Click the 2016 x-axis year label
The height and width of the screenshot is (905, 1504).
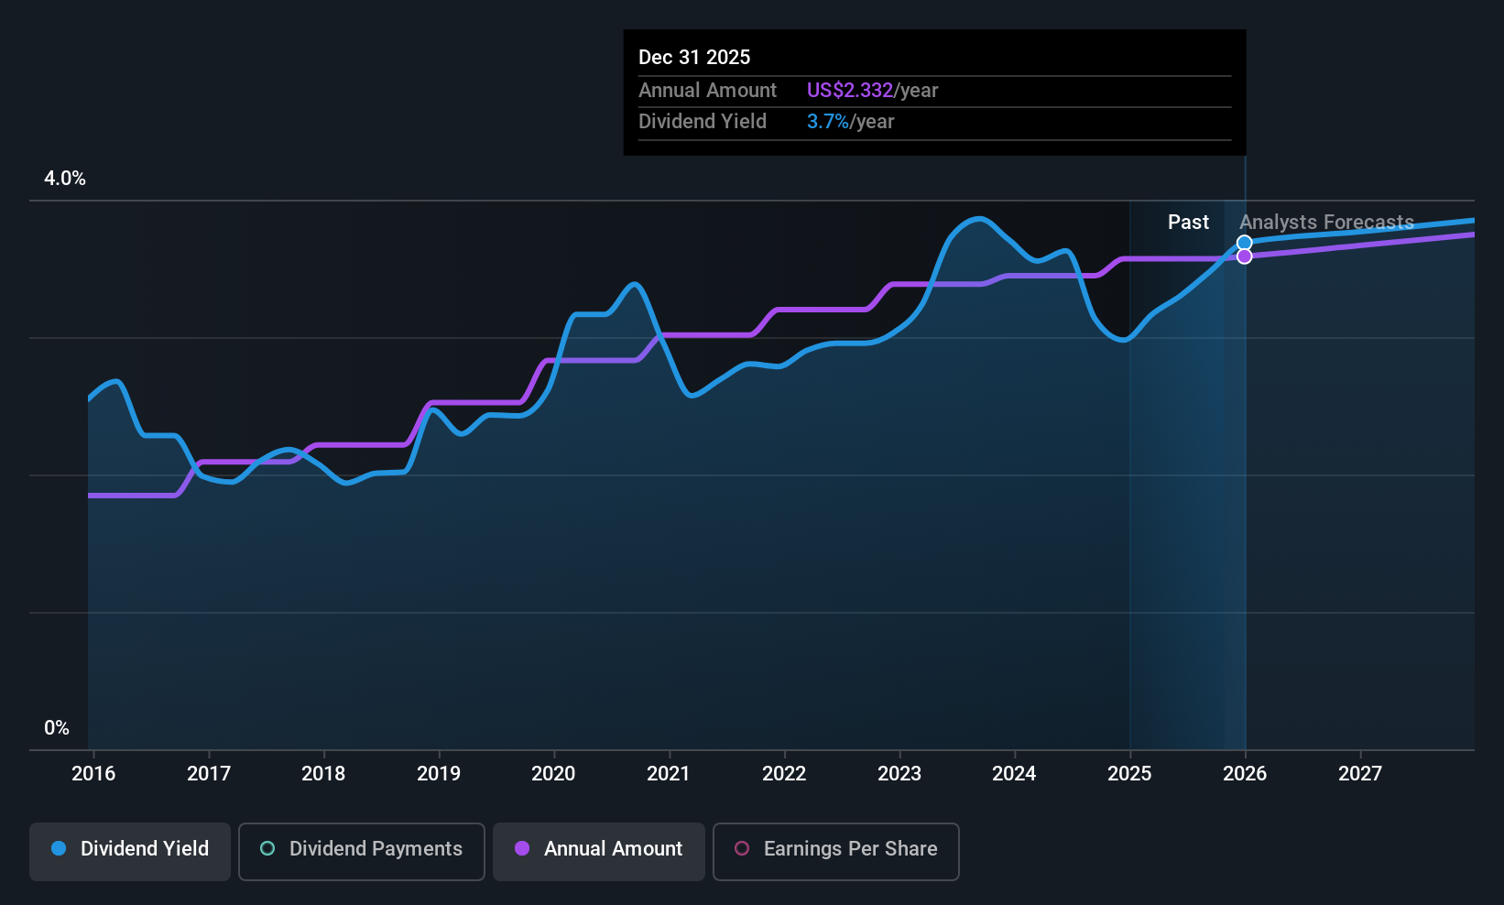(93, 773)
